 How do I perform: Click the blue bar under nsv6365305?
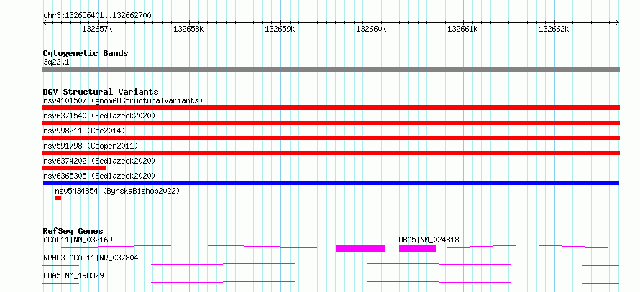pos(331,183)
